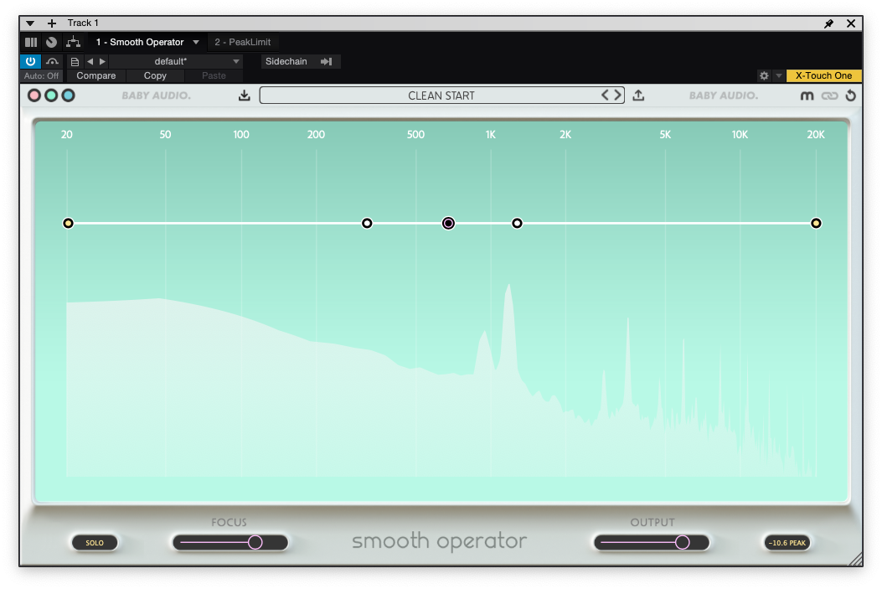Open the channel editor bars icon
Screen dimensions: 882x589
pos(31,42)
